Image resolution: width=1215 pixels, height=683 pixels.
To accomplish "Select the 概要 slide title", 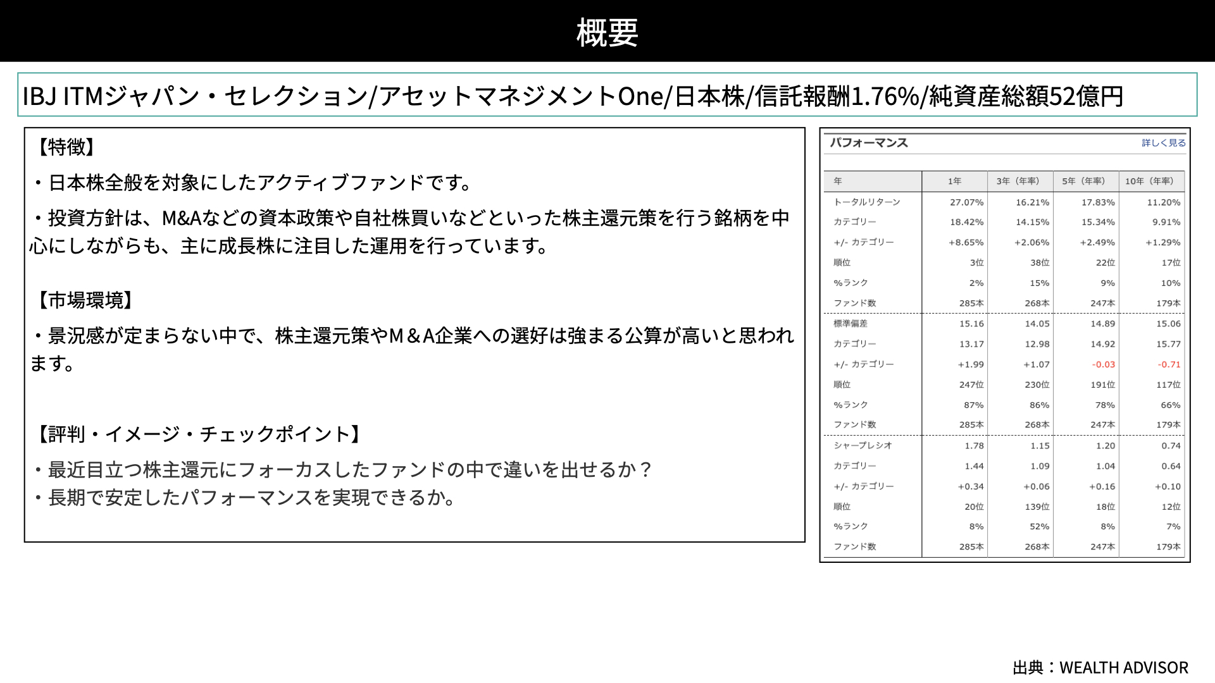I will [607, 32].
